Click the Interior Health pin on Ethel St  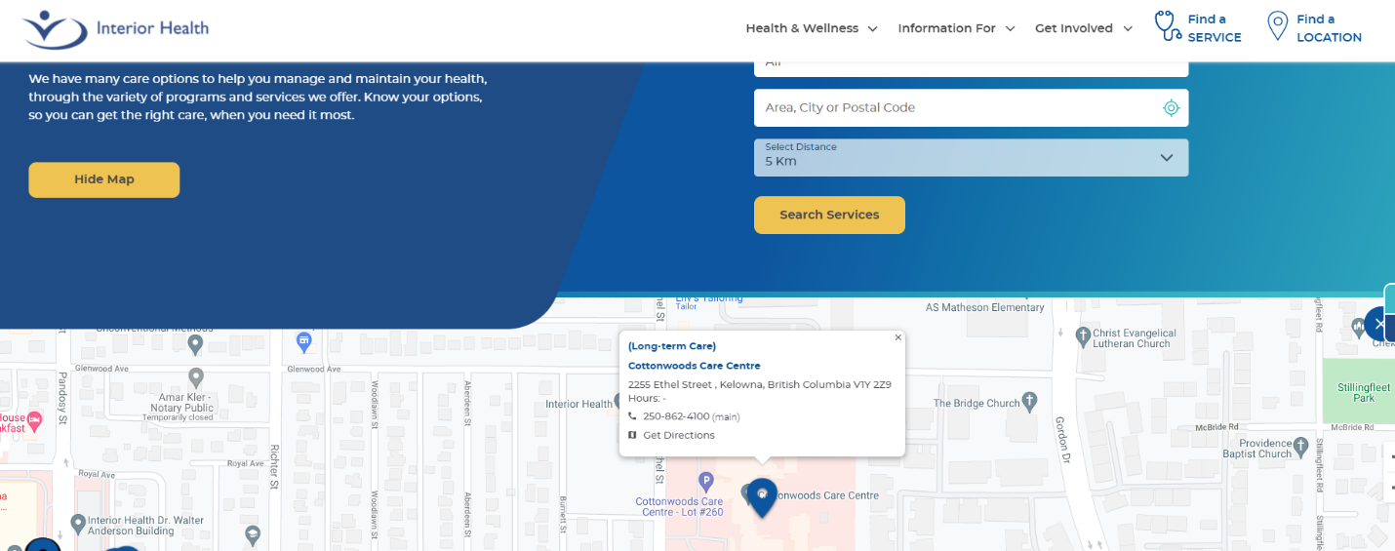(x=618, y=401)
